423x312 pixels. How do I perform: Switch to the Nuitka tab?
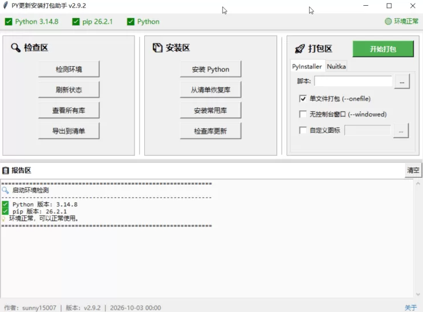[336, 66]
